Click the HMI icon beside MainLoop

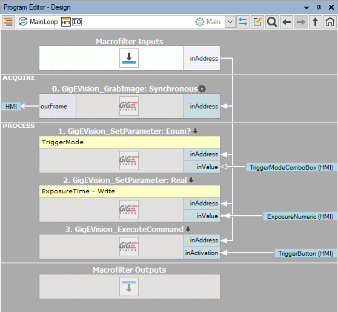click(66, 22)
